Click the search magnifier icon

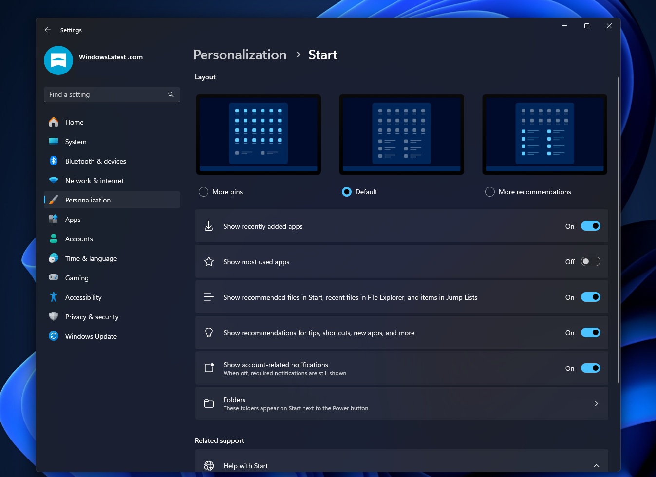[x=171, y=94]
